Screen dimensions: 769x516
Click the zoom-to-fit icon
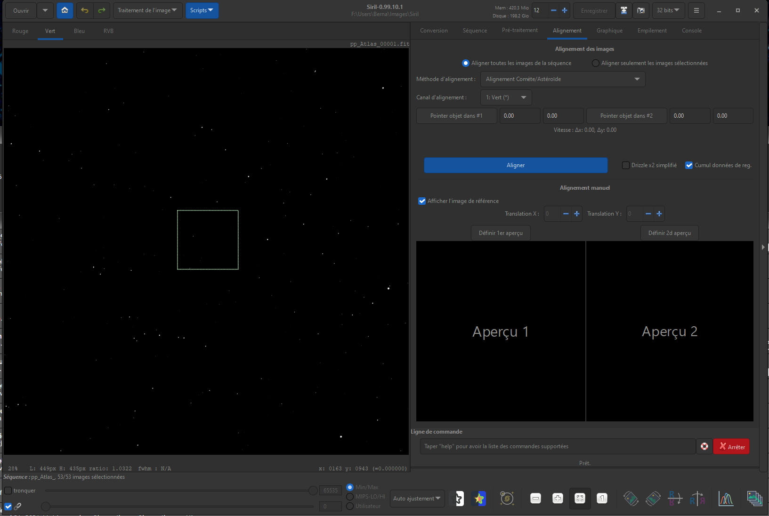(580, 498)
